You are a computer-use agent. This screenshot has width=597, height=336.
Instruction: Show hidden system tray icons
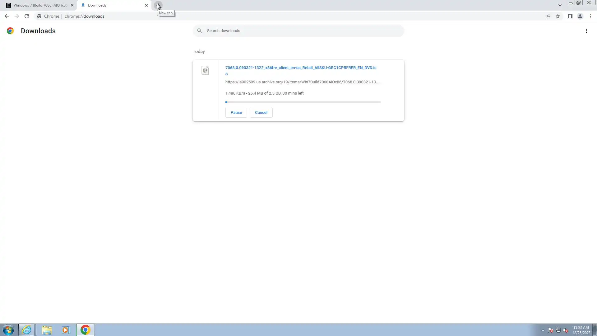543,330
